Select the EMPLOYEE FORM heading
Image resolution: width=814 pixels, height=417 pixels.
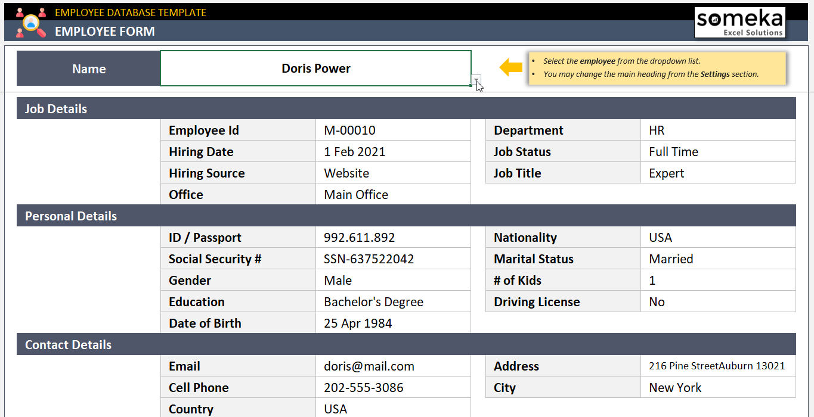pos(105,32)
